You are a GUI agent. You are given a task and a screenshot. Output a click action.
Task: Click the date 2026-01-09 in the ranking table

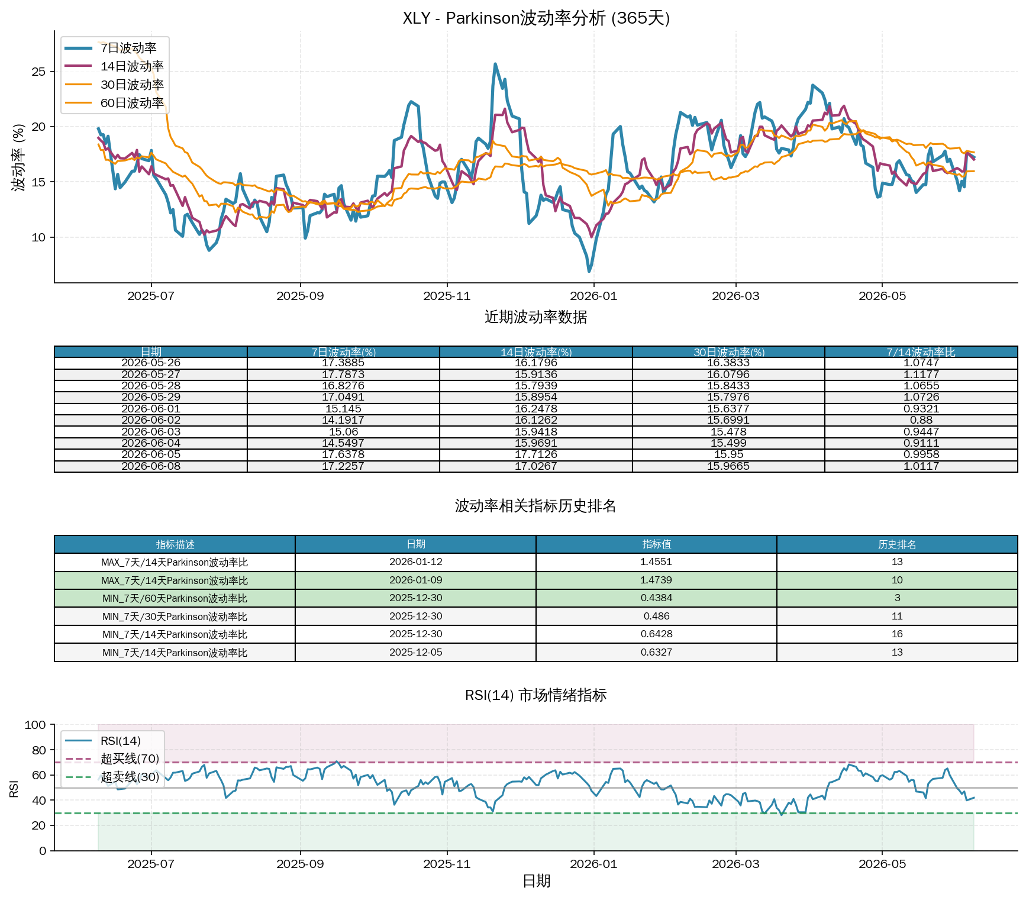tap(416, 580)
